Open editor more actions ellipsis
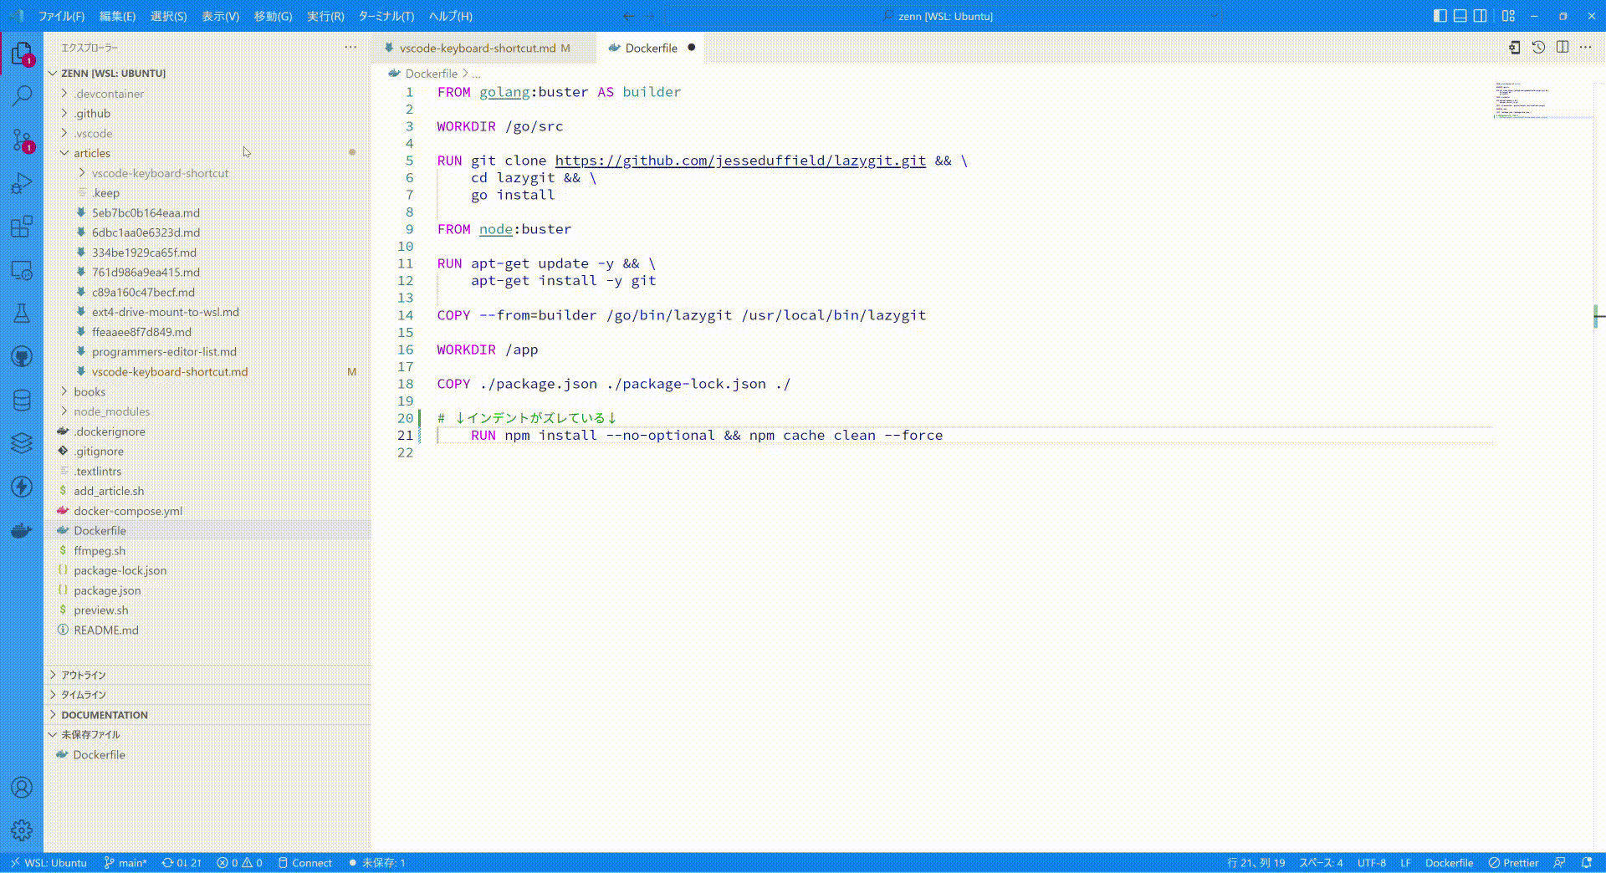1606x873 pixels. [x=1585, y=48]
